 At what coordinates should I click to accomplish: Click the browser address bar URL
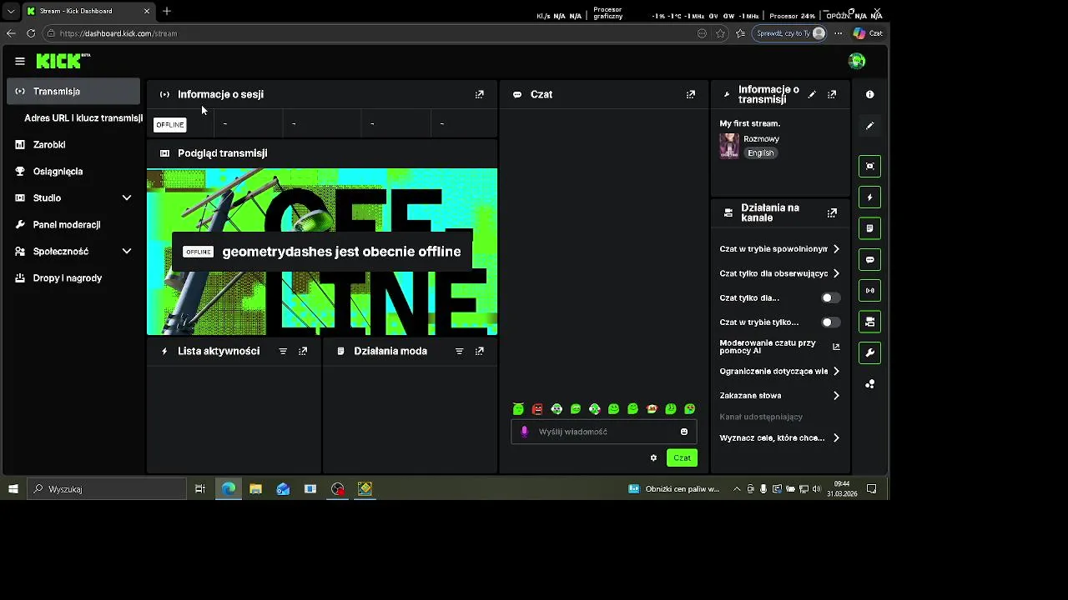click(x=118, y=33)
